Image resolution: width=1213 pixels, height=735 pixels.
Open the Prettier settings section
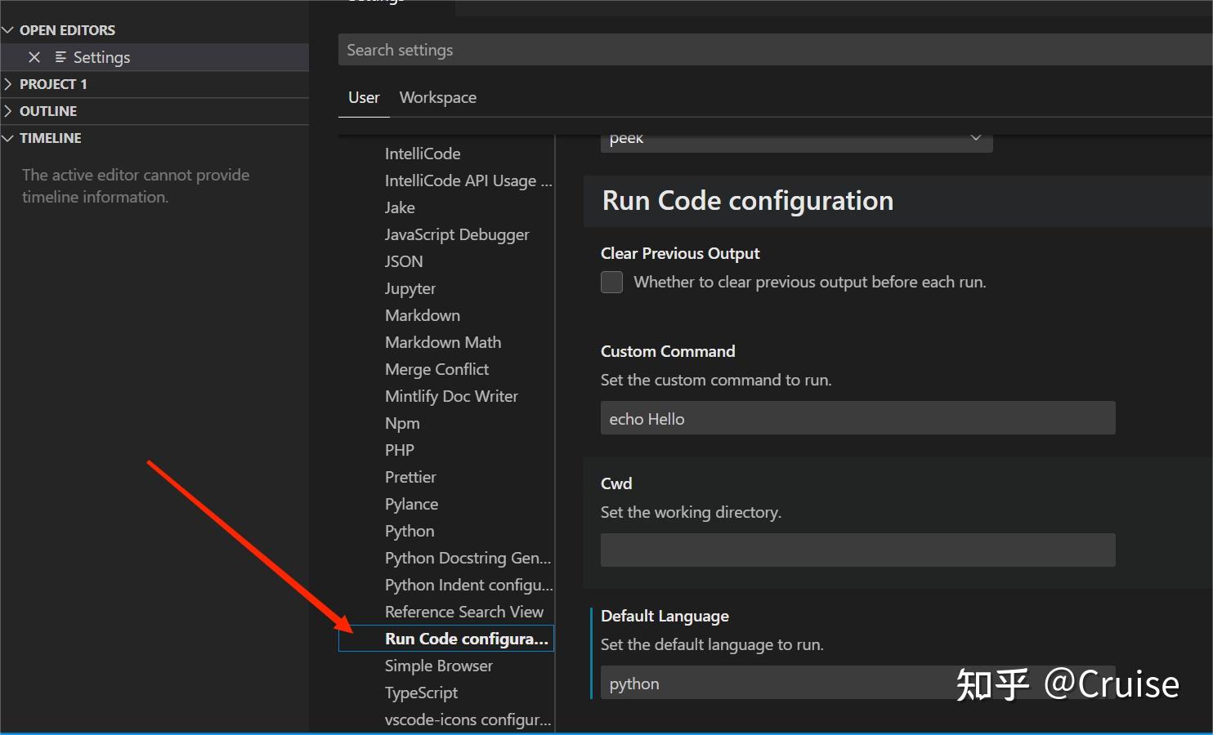click(410, 477)
